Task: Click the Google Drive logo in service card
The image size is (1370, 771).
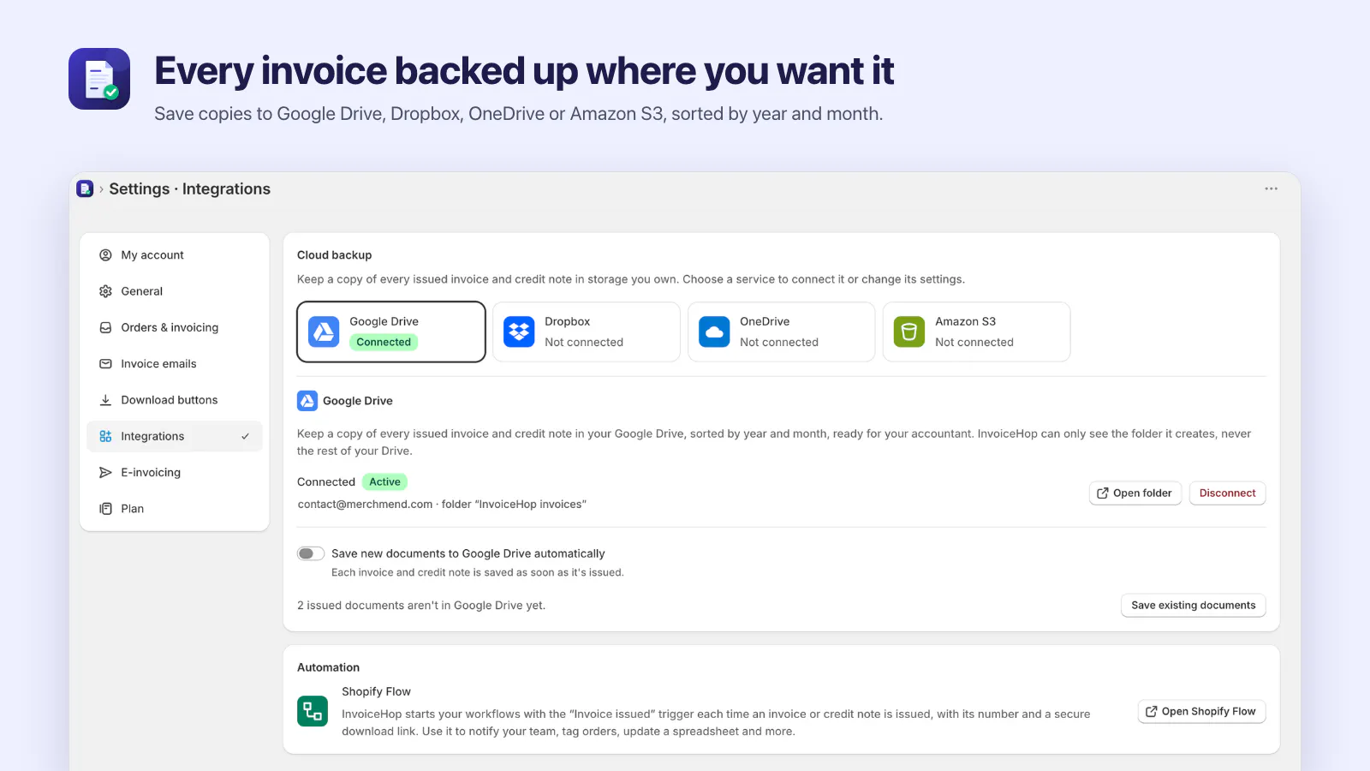Action: (324, 332)
